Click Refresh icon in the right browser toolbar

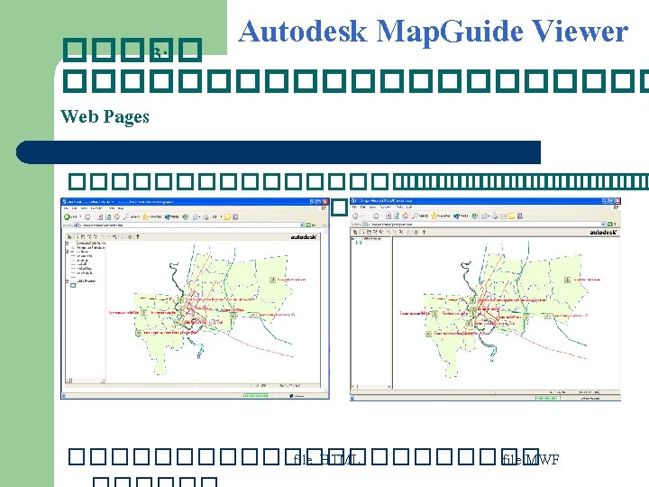[397, 216]
